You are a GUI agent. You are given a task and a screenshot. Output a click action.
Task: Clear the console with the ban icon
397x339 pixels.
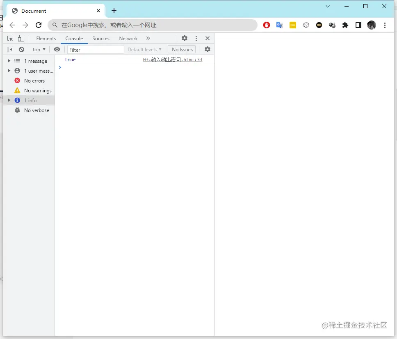(21, 49)
